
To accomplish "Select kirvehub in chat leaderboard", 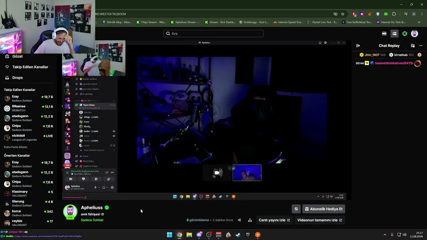I will (401, 55).
